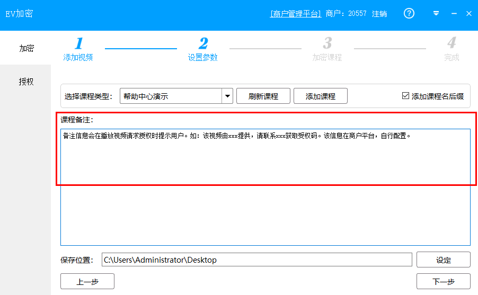Click step 3 加密课程 icon
Image resolution: width=478 pixels, height=295 pixels.
[x=327, y=43]
